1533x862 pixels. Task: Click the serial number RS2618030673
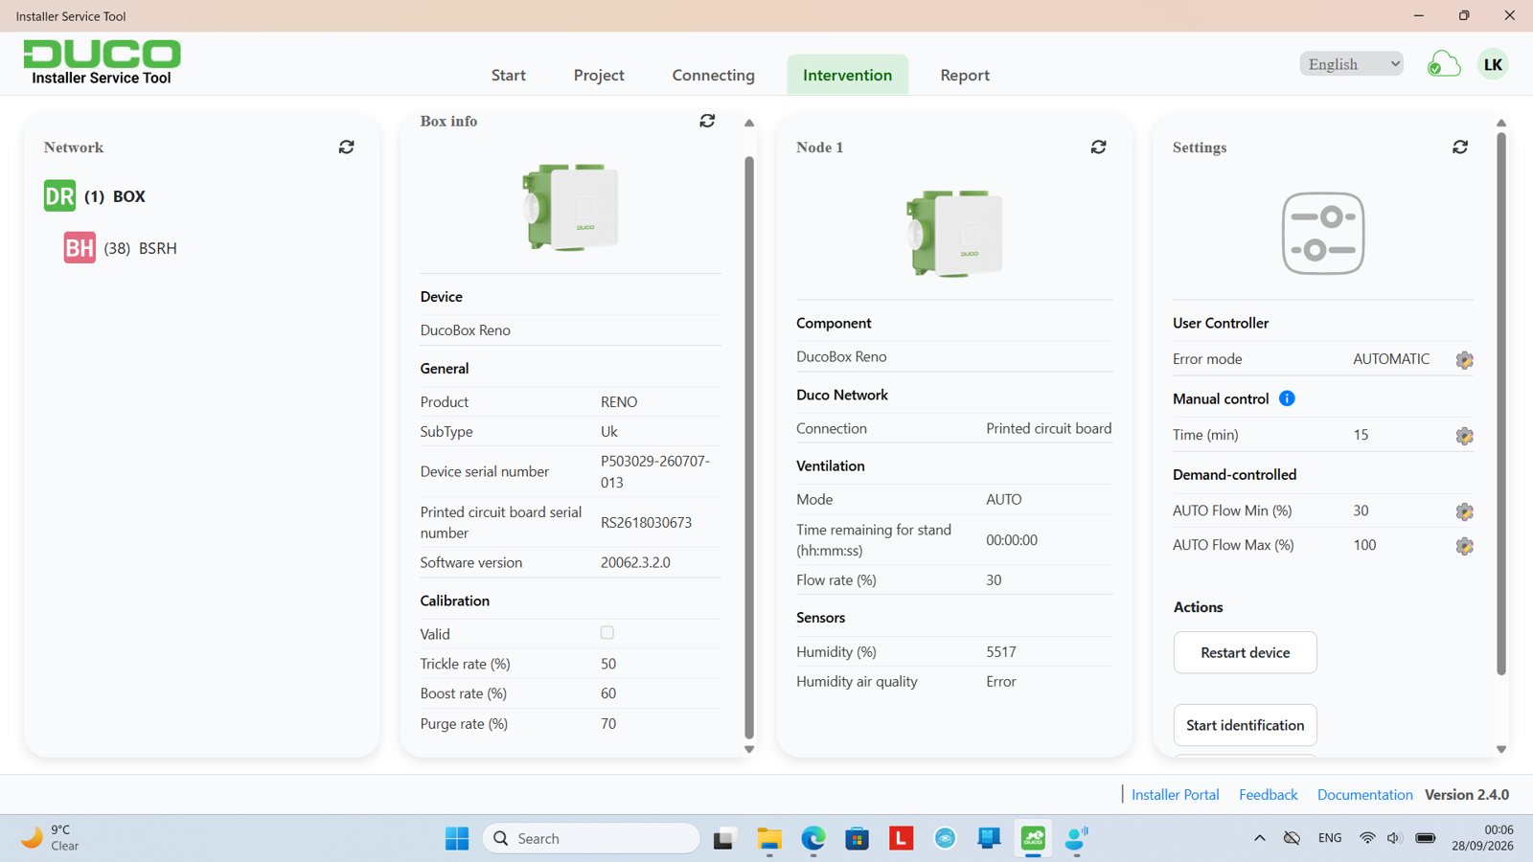point(646,522)
